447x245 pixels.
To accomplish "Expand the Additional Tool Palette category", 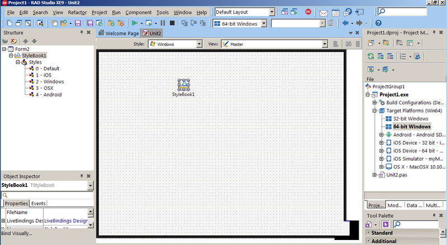I will tap(368, 241).
